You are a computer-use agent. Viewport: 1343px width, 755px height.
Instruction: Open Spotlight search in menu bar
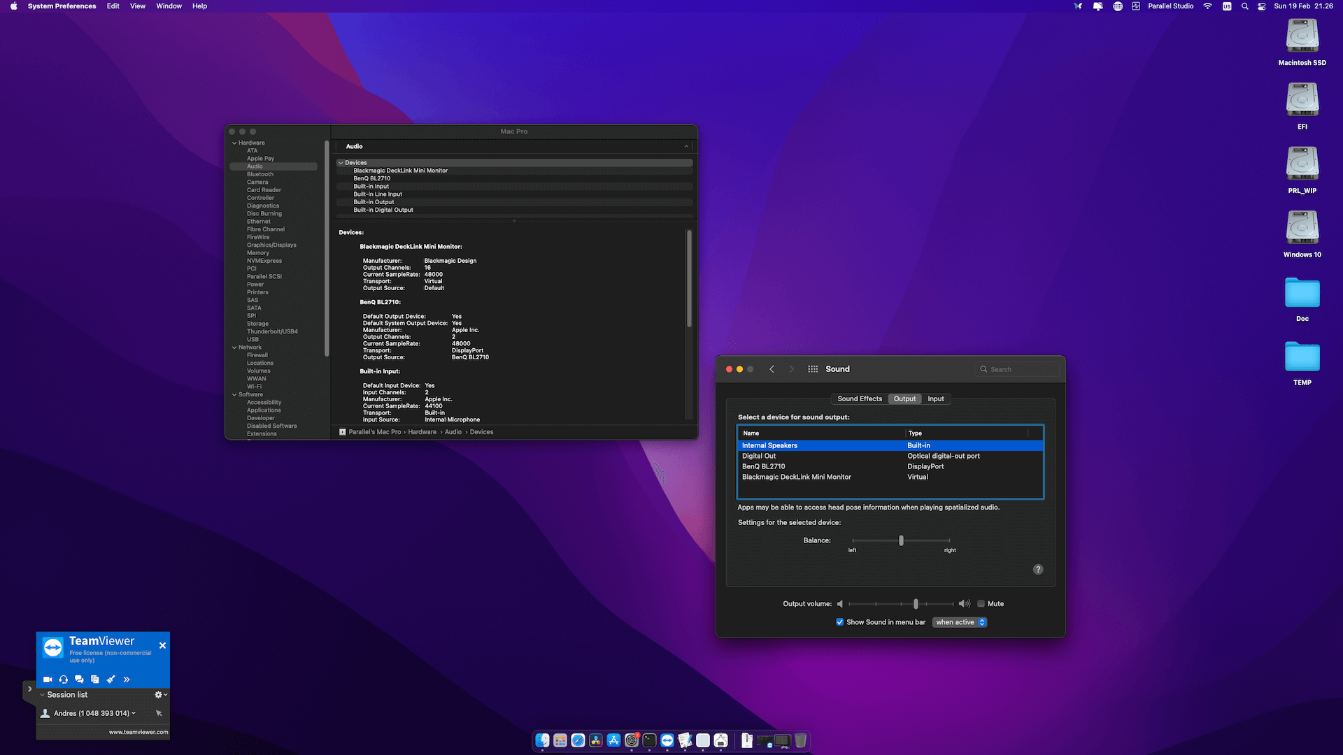tap(1244, 6)
